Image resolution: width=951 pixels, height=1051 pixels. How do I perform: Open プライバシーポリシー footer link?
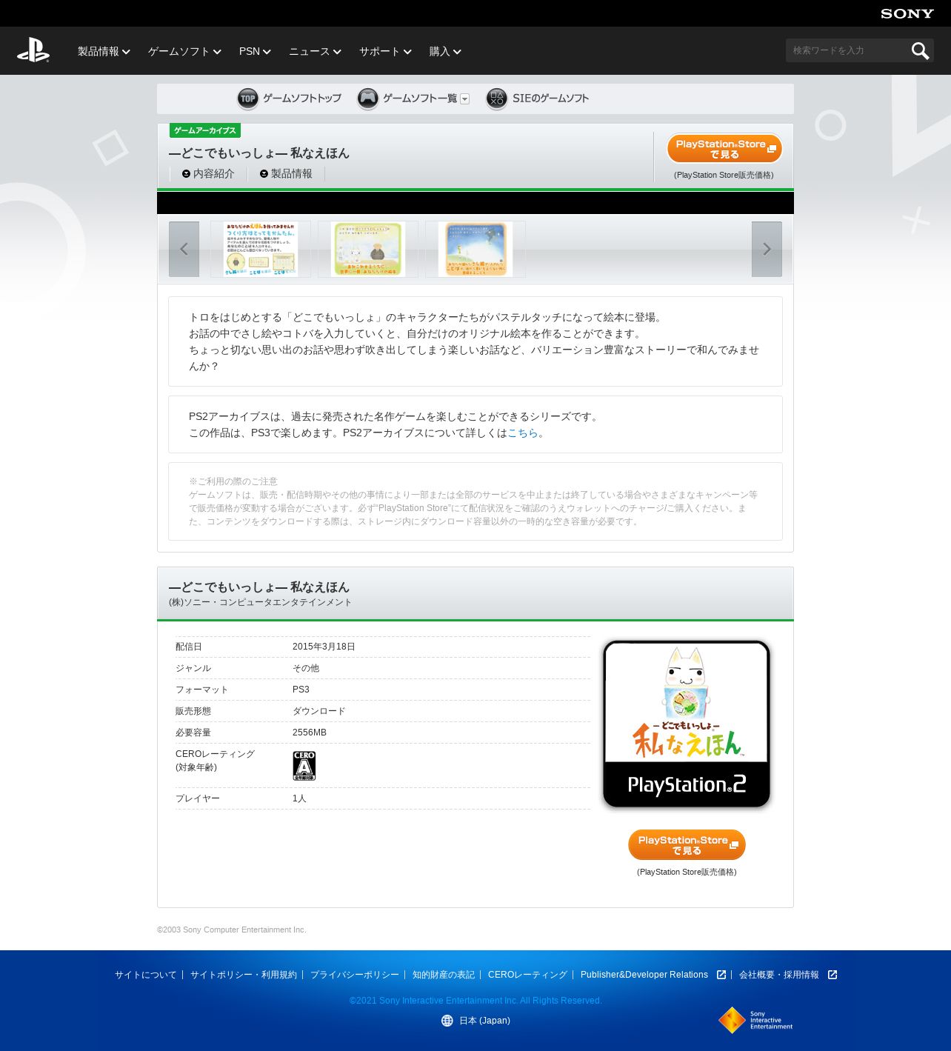point(355,975)
